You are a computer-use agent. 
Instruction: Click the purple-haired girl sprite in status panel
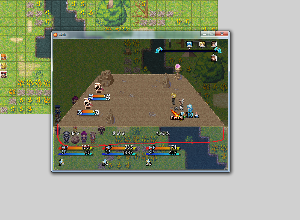point(84,137)
